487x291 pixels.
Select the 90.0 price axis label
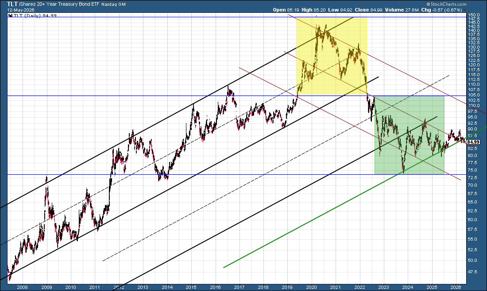473,130
